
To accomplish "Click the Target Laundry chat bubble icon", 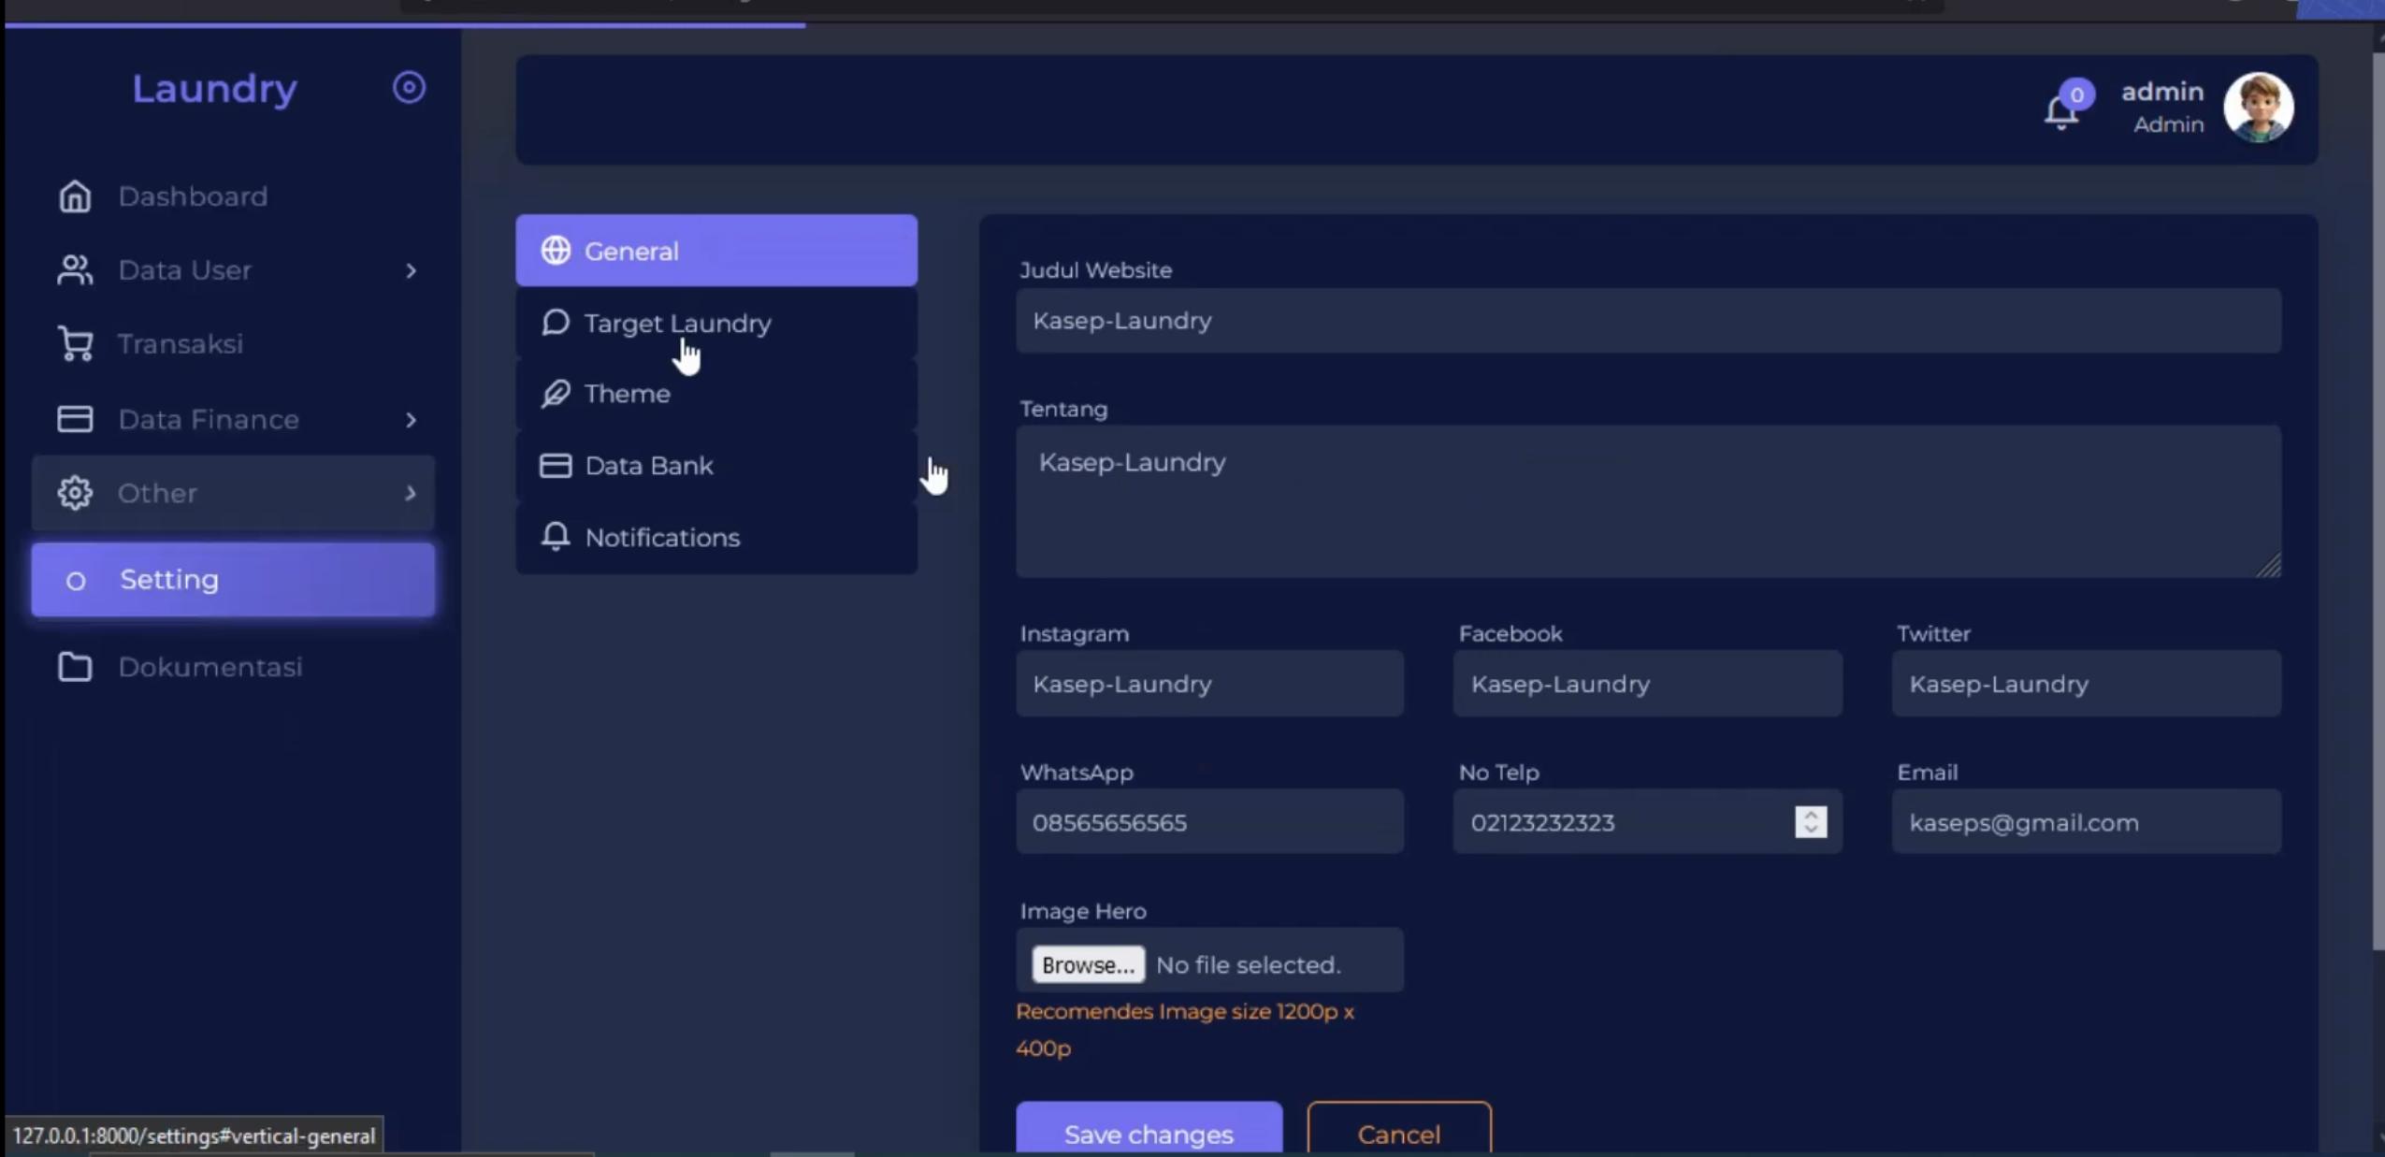I will coord(556,323).
